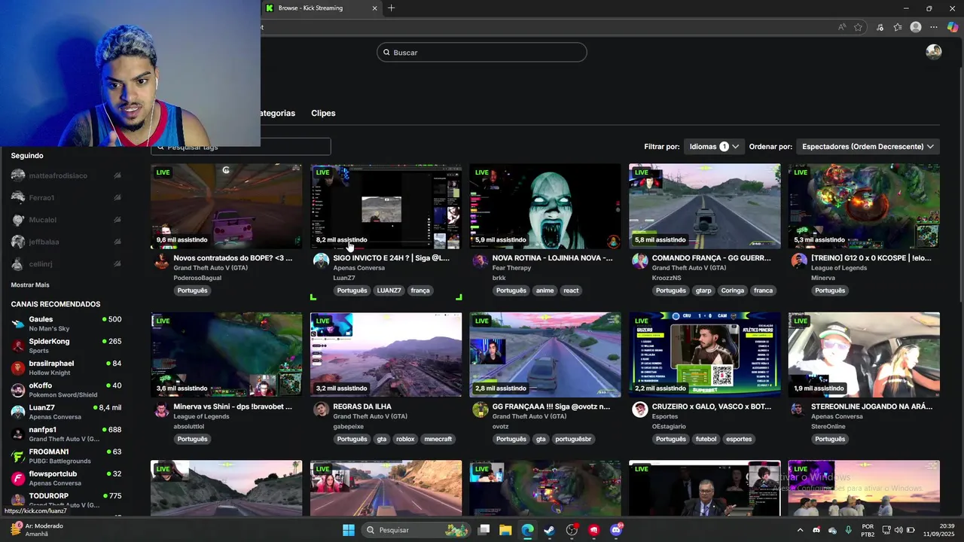Open the new tab plus button
Image resolution: width=964 pixels, height=542 pixels.
pos(391,8)
